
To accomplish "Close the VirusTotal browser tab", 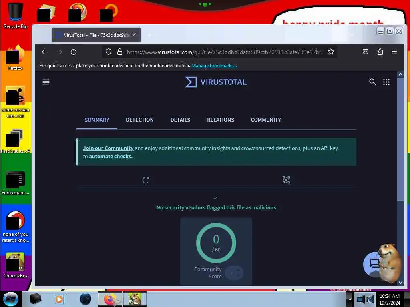I will click(134, 35).
